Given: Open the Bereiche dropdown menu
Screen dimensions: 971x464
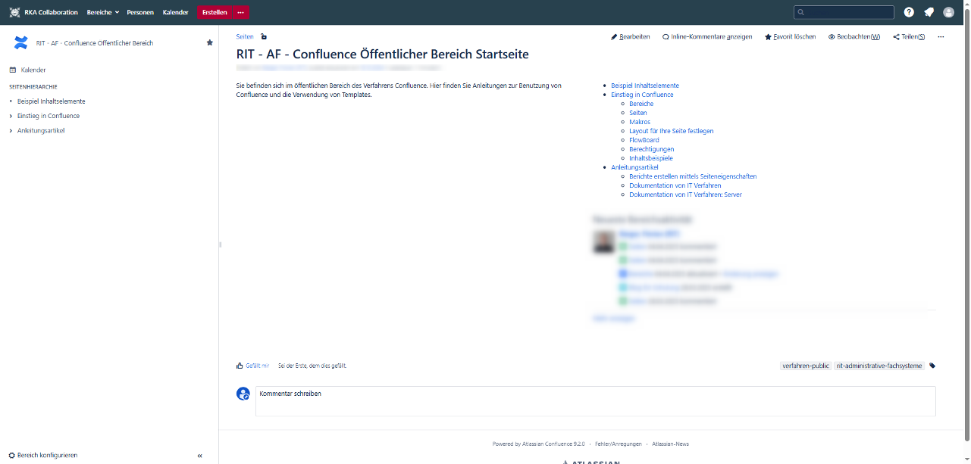Looking at the screenshot, I should 103,12.
